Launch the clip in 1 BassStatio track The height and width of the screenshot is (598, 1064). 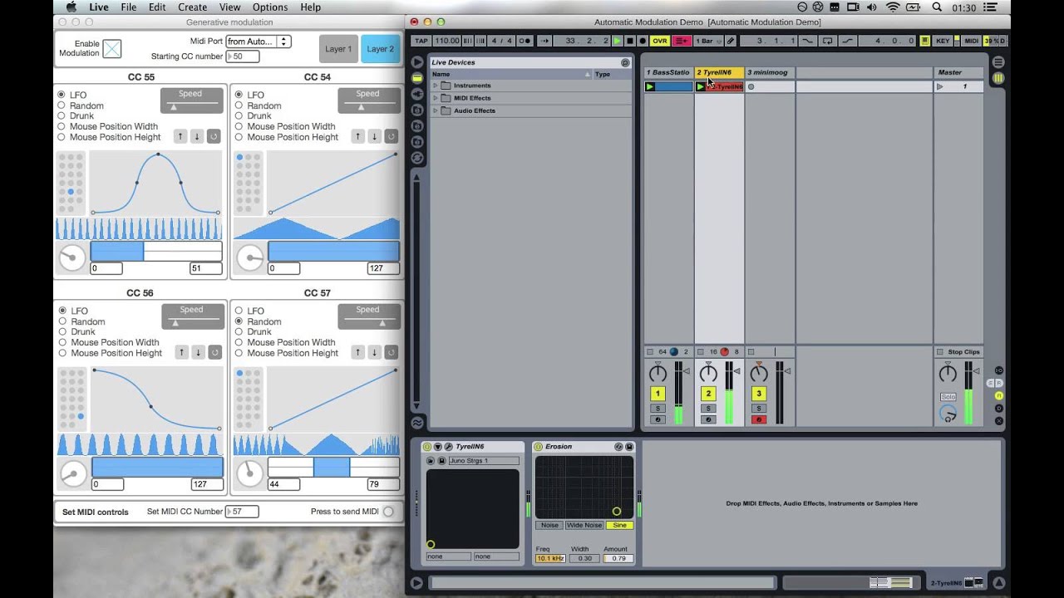click(x=650, y=86)
